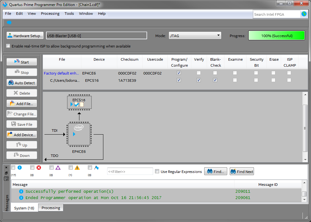Click the warning message filter icon
311x222 pixels.
(77, 168)
